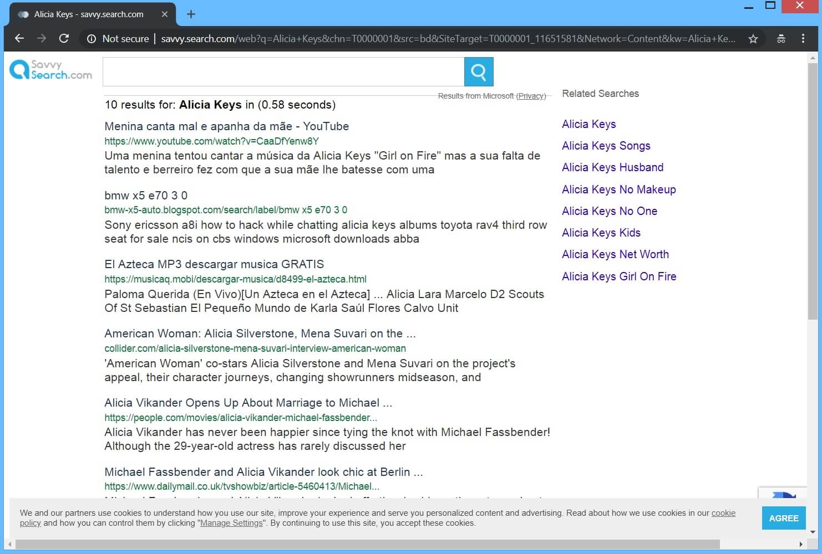
Task: Open the musicaq.mobi URL link
Action: pos(236,279)
